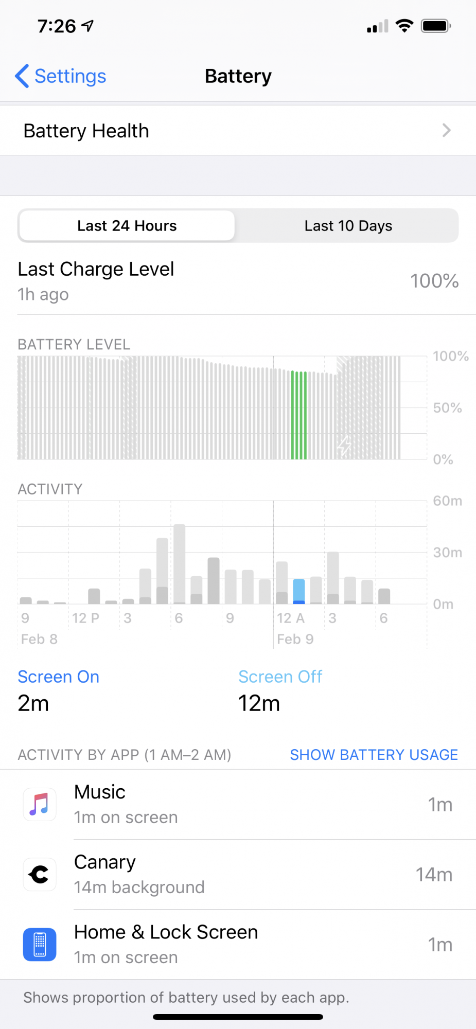Tap the charging bolt in battery graph

click(344, 446)
